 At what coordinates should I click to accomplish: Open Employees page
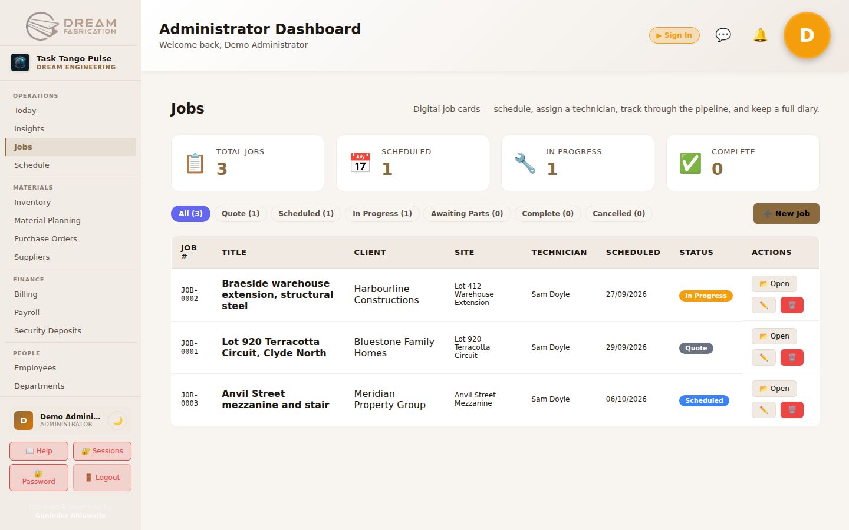point(70,368)
